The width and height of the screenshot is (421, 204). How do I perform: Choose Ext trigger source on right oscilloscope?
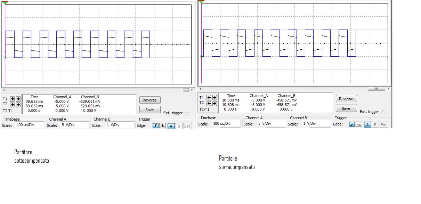[383, 124]
